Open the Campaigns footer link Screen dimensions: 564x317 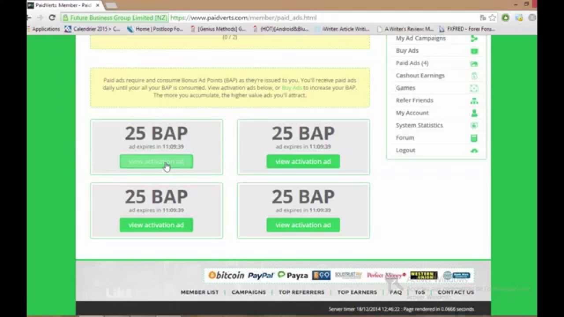(249, 292)
